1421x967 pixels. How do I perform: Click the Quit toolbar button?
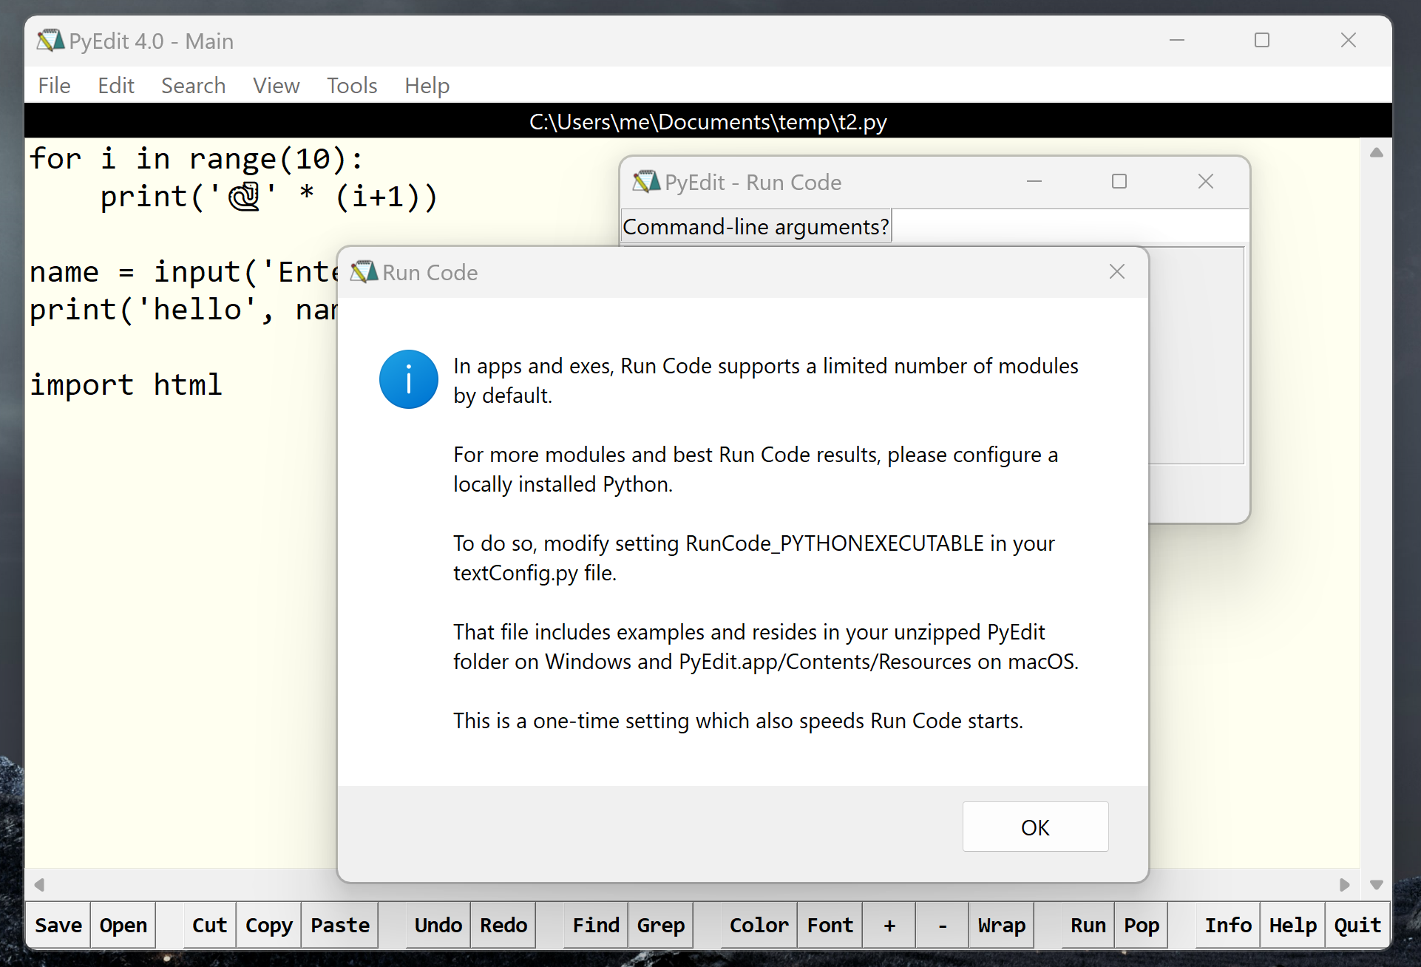click(x=1357, y=925)
